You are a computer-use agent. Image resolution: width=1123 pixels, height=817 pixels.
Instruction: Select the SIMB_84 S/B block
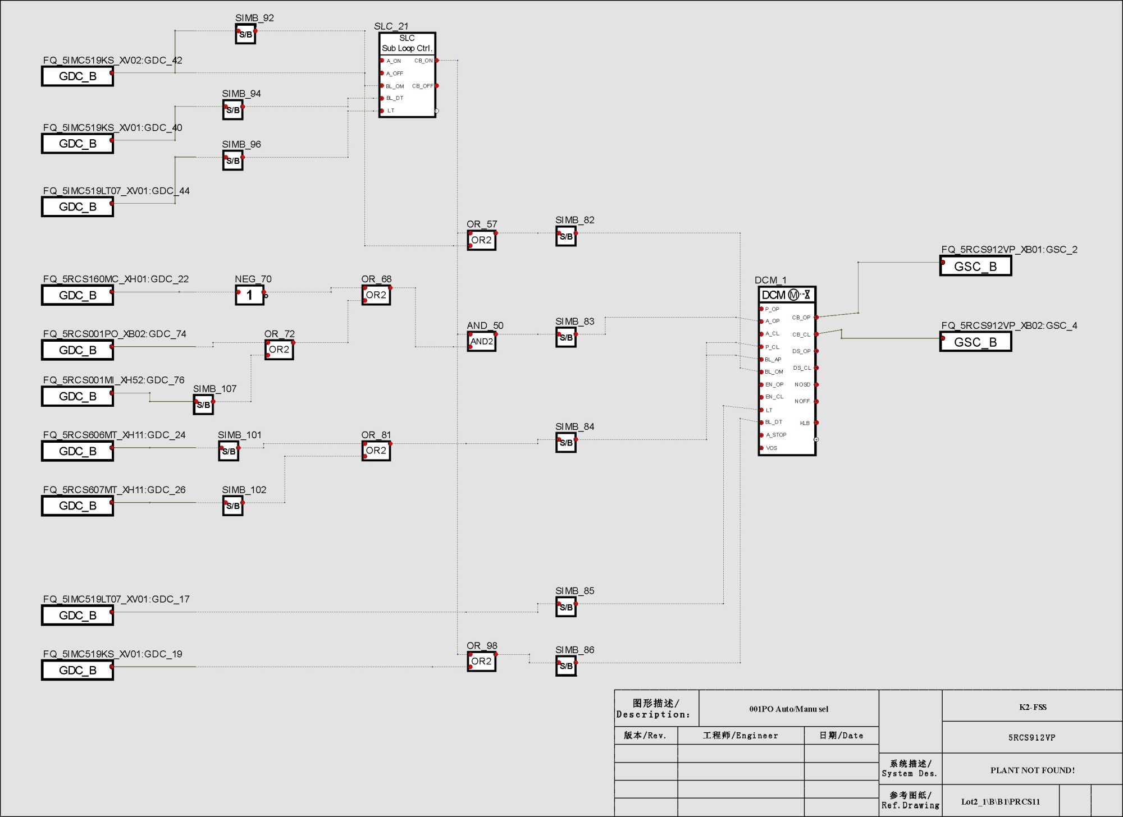click(566, 443)
